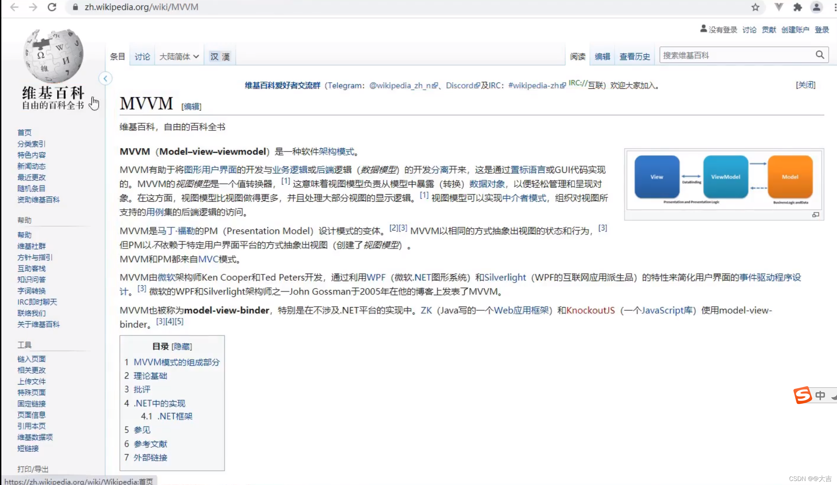Open the MVVM architecture diagram thumbnail

pyautogui.click(x=724, y=180)
